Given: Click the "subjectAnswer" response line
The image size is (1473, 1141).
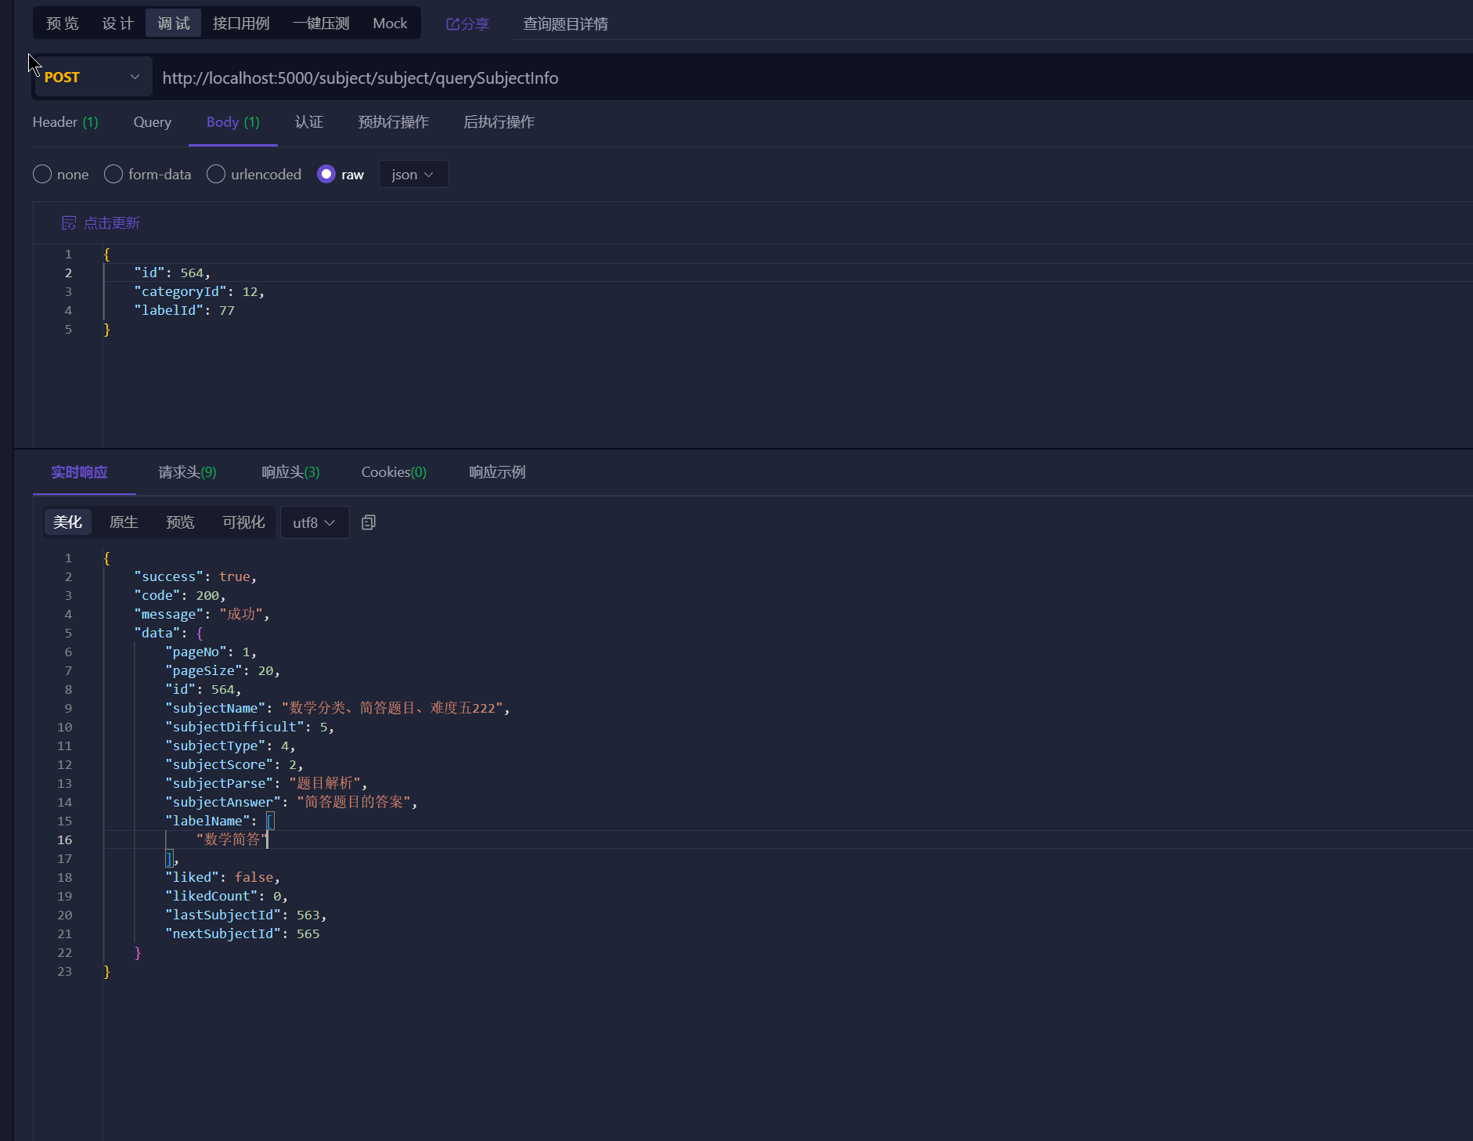Looking at the screenshot, I should point(291,802).
